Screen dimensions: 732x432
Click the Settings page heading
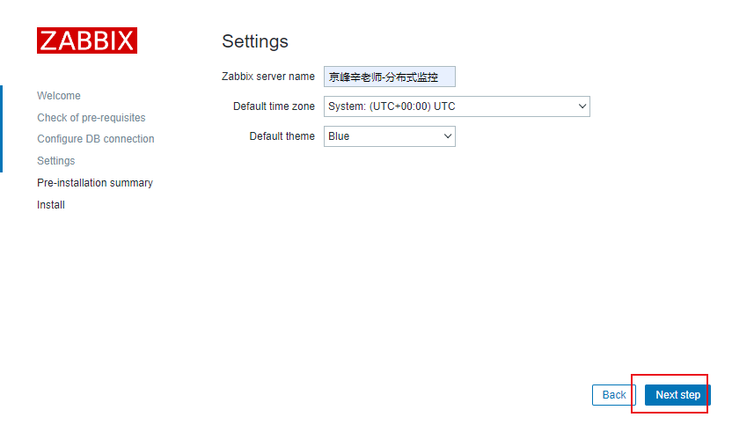(x=255, y=41)
